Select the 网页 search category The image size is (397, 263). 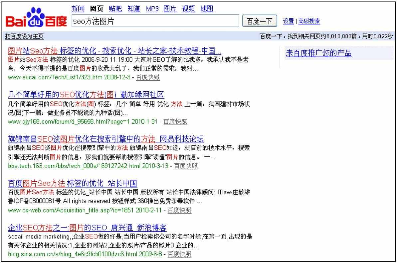point(97,9)
